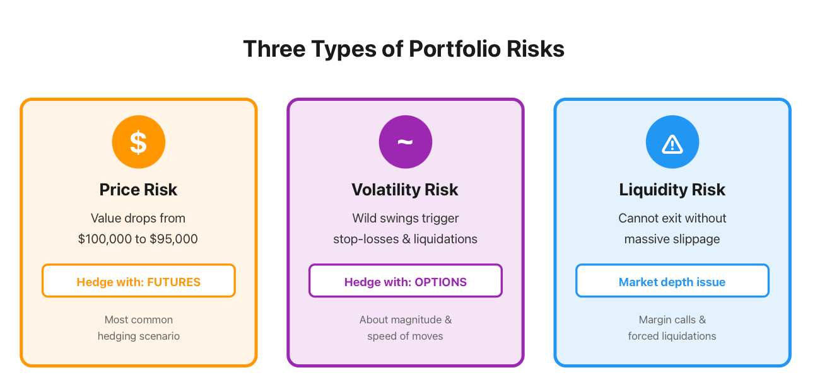This screenshot has height=392, width=827.
Task: Click the Liquidity Risk heading
Action: tap(672, 190)
